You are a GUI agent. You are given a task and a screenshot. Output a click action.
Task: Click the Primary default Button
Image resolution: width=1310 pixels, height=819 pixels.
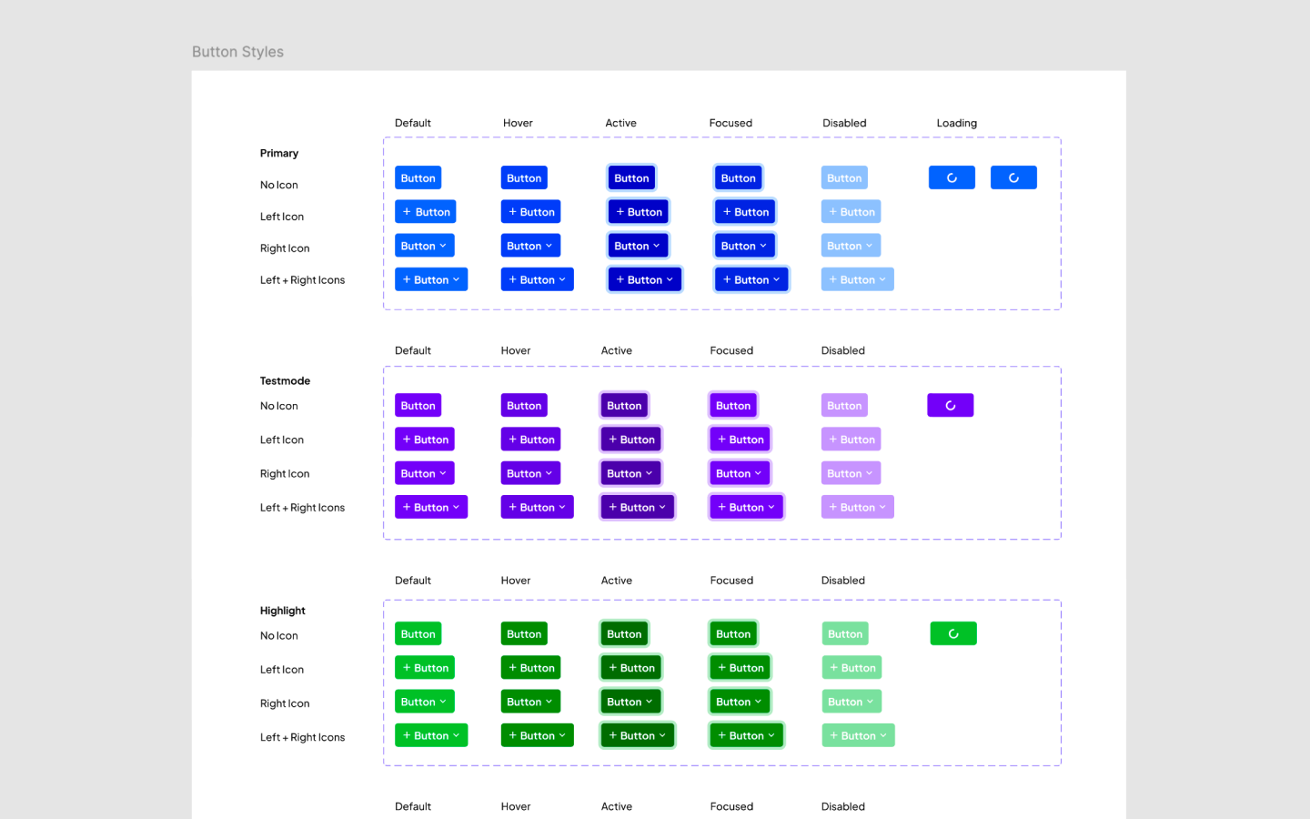coord(418,177)
